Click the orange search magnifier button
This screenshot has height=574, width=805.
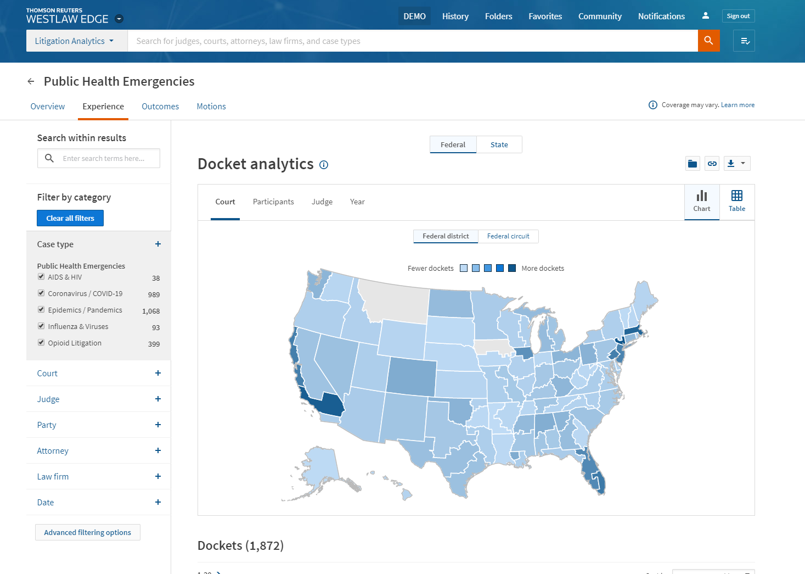click(x=708, y=41)
